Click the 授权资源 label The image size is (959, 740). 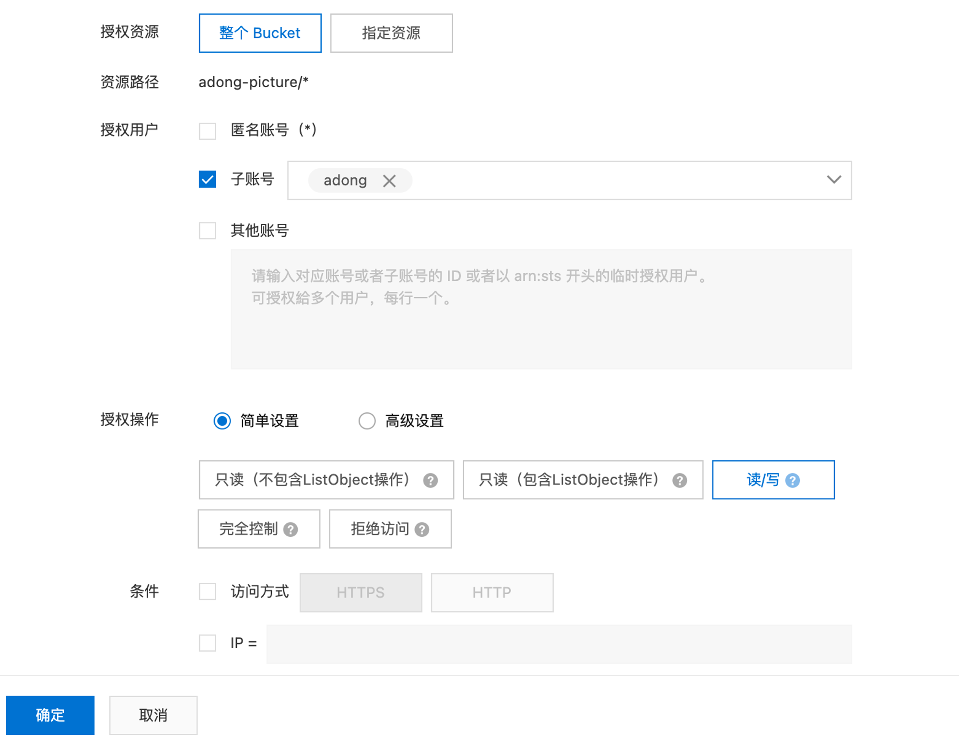coord(129,32)
